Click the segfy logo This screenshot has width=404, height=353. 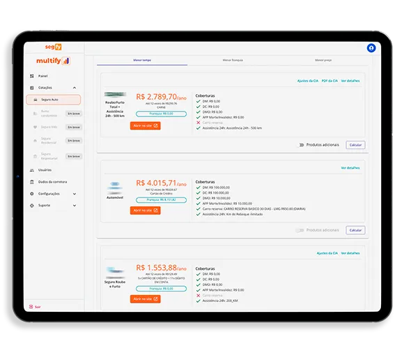[54, 47]
